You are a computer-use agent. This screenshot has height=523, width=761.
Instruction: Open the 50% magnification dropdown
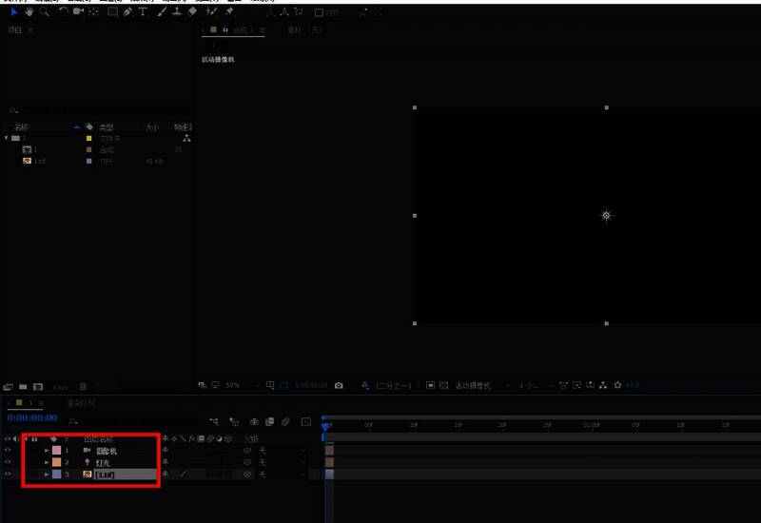tap(242, 385)
